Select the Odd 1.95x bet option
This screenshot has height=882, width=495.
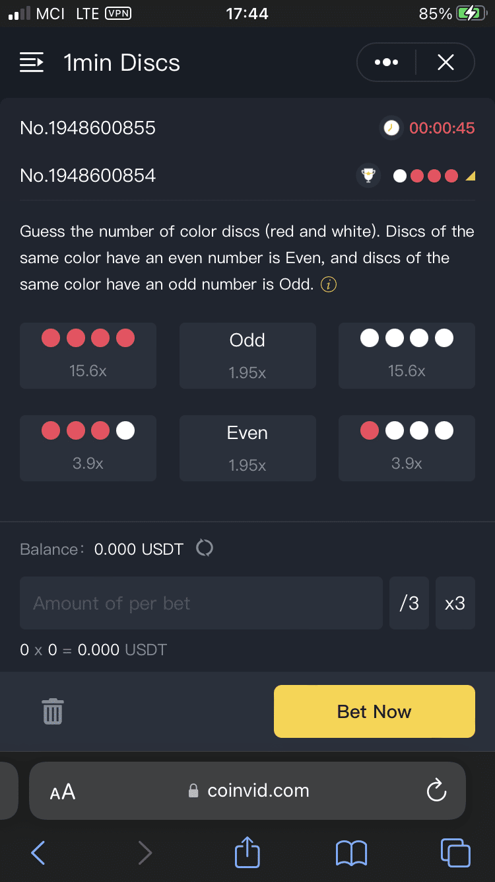click(x=247, y=356)
